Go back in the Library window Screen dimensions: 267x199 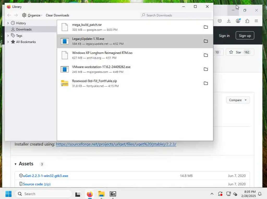tap(9, 15)
